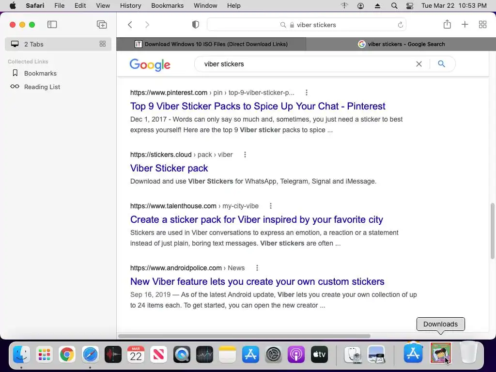Click the https://stickers.cloud result URL
This screenshot has height=372, width=496.
click(161, 155)
